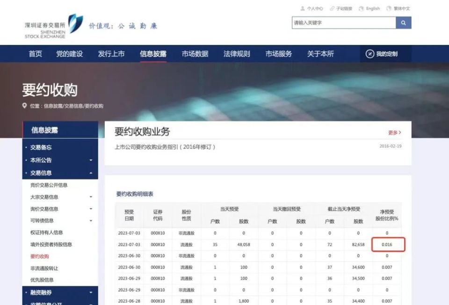
Task: Click the highlighted 0.016 table cell
Action: click(x=388, y=244)
